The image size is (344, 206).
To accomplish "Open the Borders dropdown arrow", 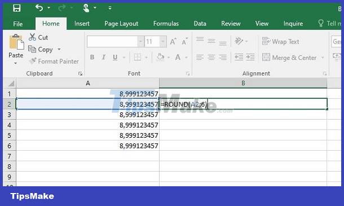I will tap(146, 58).
